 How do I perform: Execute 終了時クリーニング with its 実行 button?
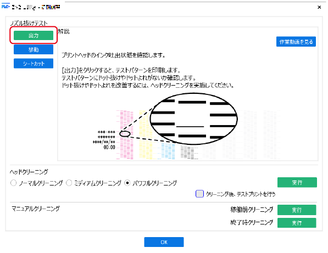click(x=297, y=223)
